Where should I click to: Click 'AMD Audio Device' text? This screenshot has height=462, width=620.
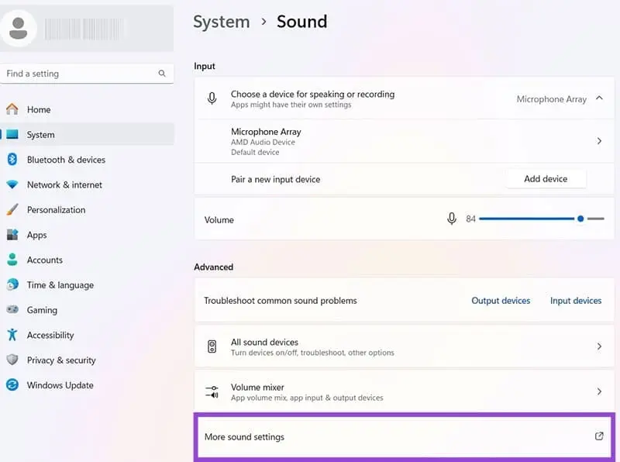click(263, 142)
